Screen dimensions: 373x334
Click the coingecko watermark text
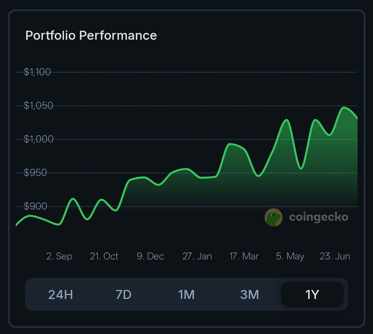[x=319, y=217]
